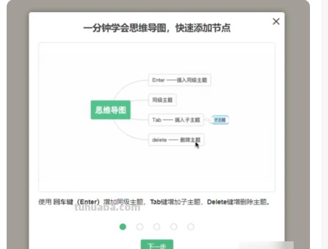Click the 同级主题 node
The image size is (328, 249).
(x=162, y=100)
